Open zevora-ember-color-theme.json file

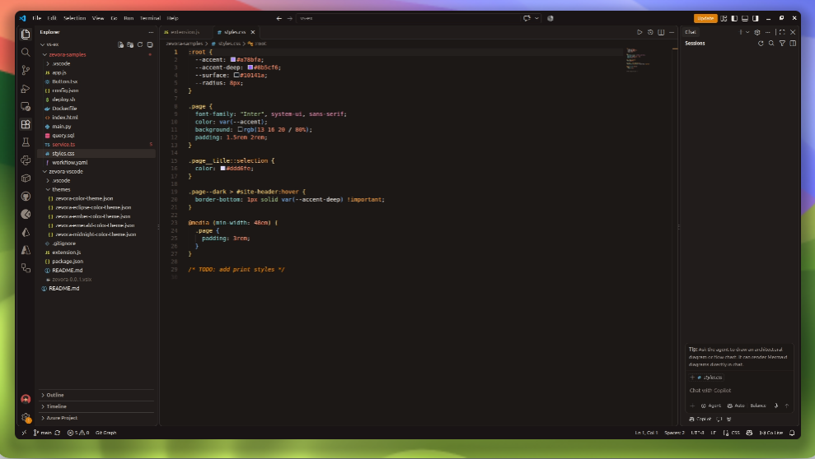tap(93, 217)
